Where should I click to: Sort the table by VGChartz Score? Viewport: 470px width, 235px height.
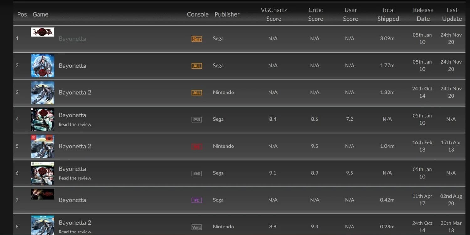(x=274, y=14)
